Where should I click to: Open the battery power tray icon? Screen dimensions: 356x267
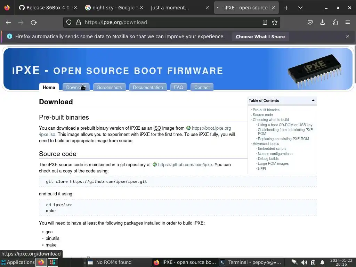pos(313,262)
